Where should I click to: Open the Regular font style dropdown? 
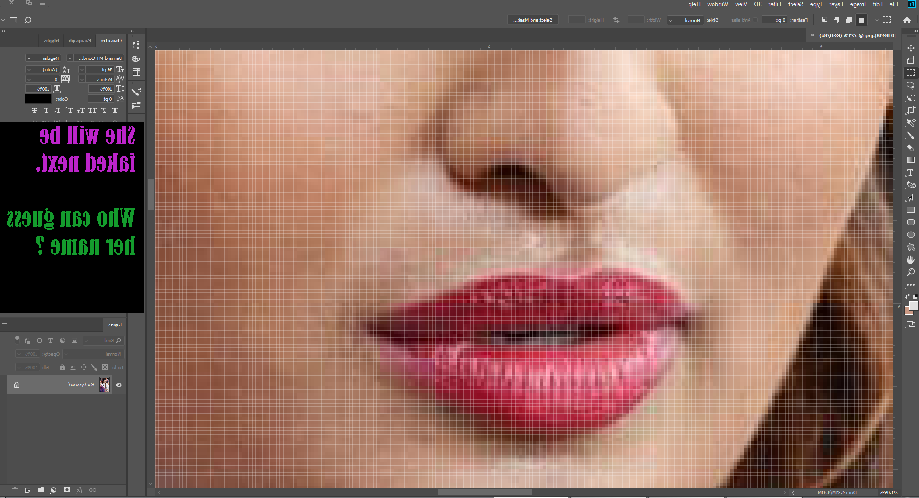[29, 58]
